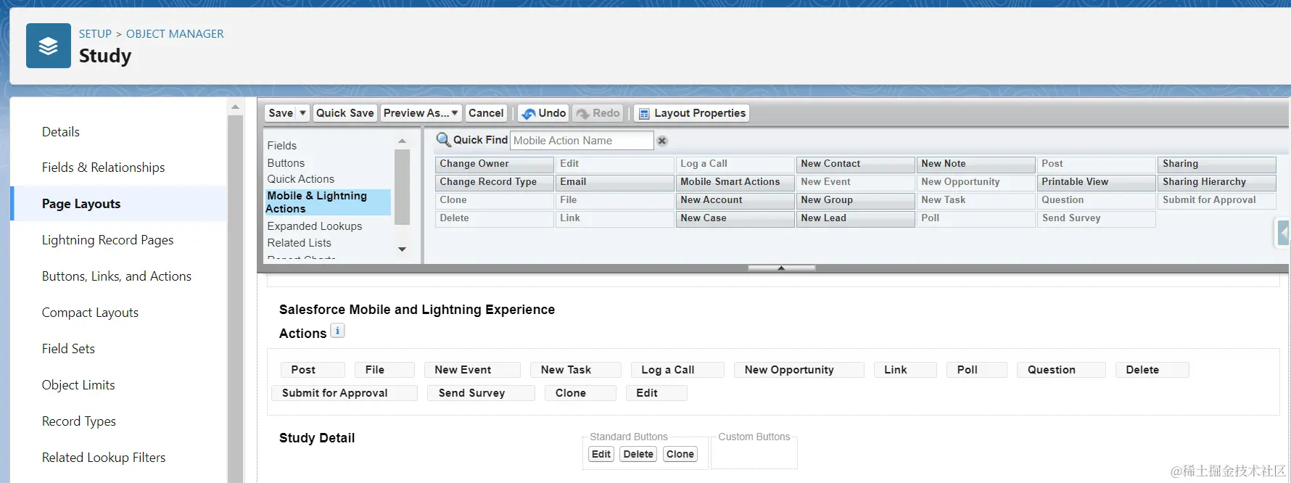1291x483 pixels.
Task: Click the Undo button
Action: point(543,113)
